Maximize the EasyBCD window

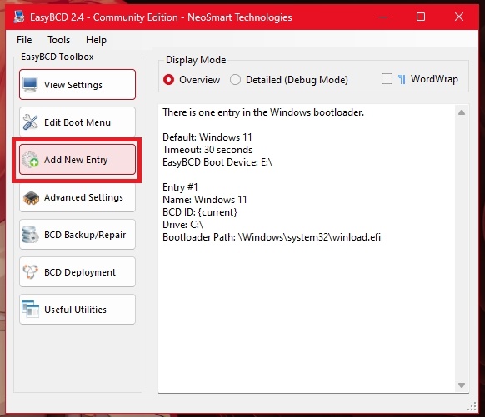pos(421,17)
